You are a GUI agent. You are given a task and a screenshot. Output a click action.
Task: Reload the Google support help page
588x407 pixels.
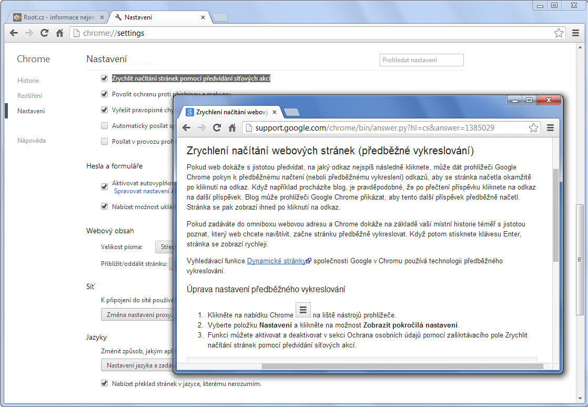click(x=218, y=127)
